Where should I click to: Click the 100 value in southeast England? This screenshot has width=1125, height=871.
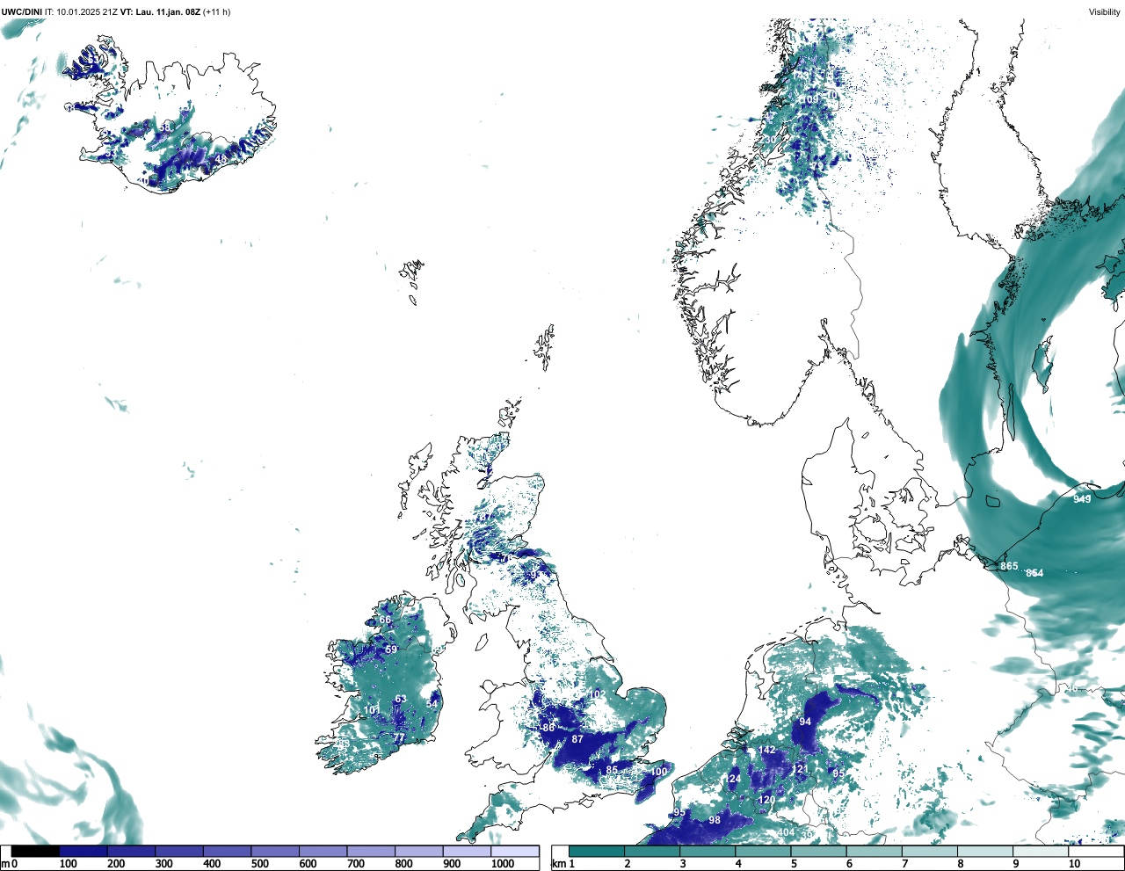click(658, 772)
